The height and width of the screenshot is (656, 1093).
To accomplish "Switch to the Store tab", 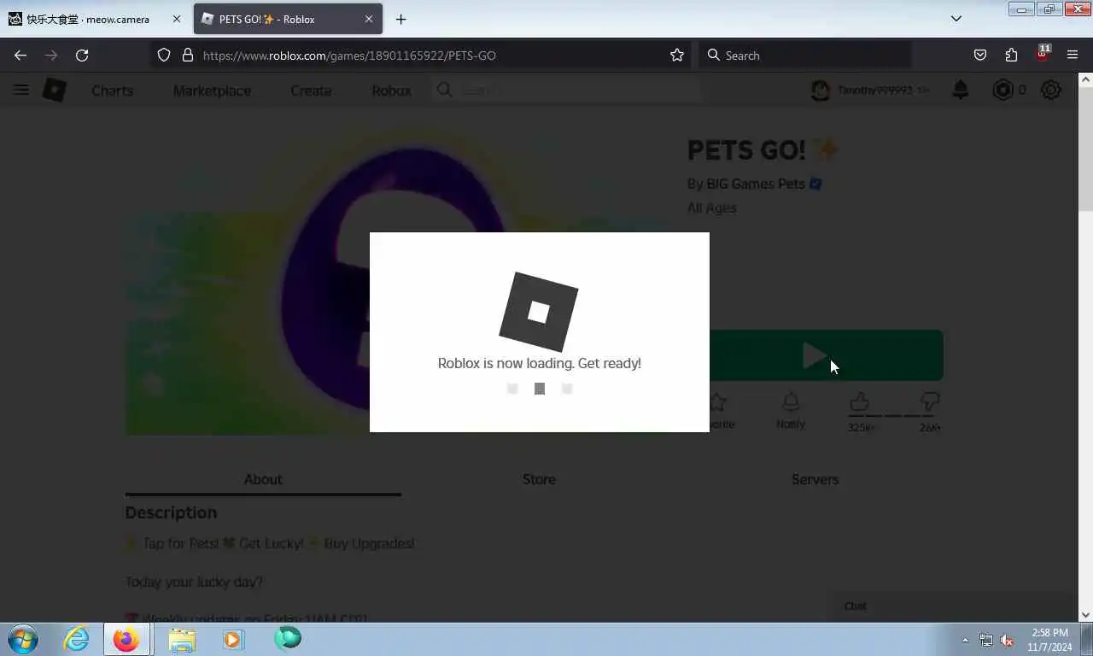I will pos(539,479).
